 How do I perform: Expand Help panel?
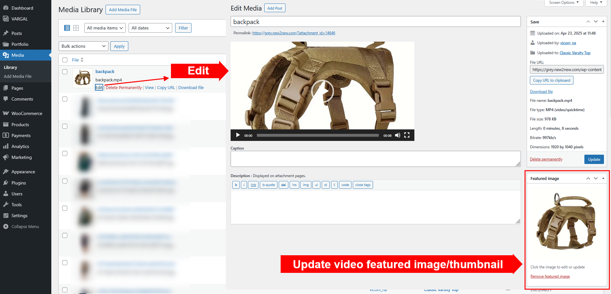596,3
